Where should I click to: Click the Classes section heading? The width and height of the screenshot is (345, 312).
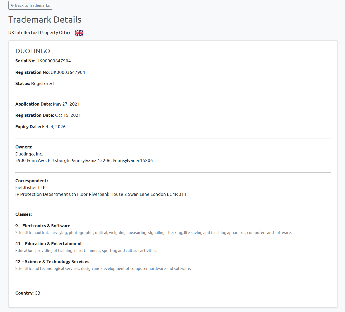pos(23,214)
